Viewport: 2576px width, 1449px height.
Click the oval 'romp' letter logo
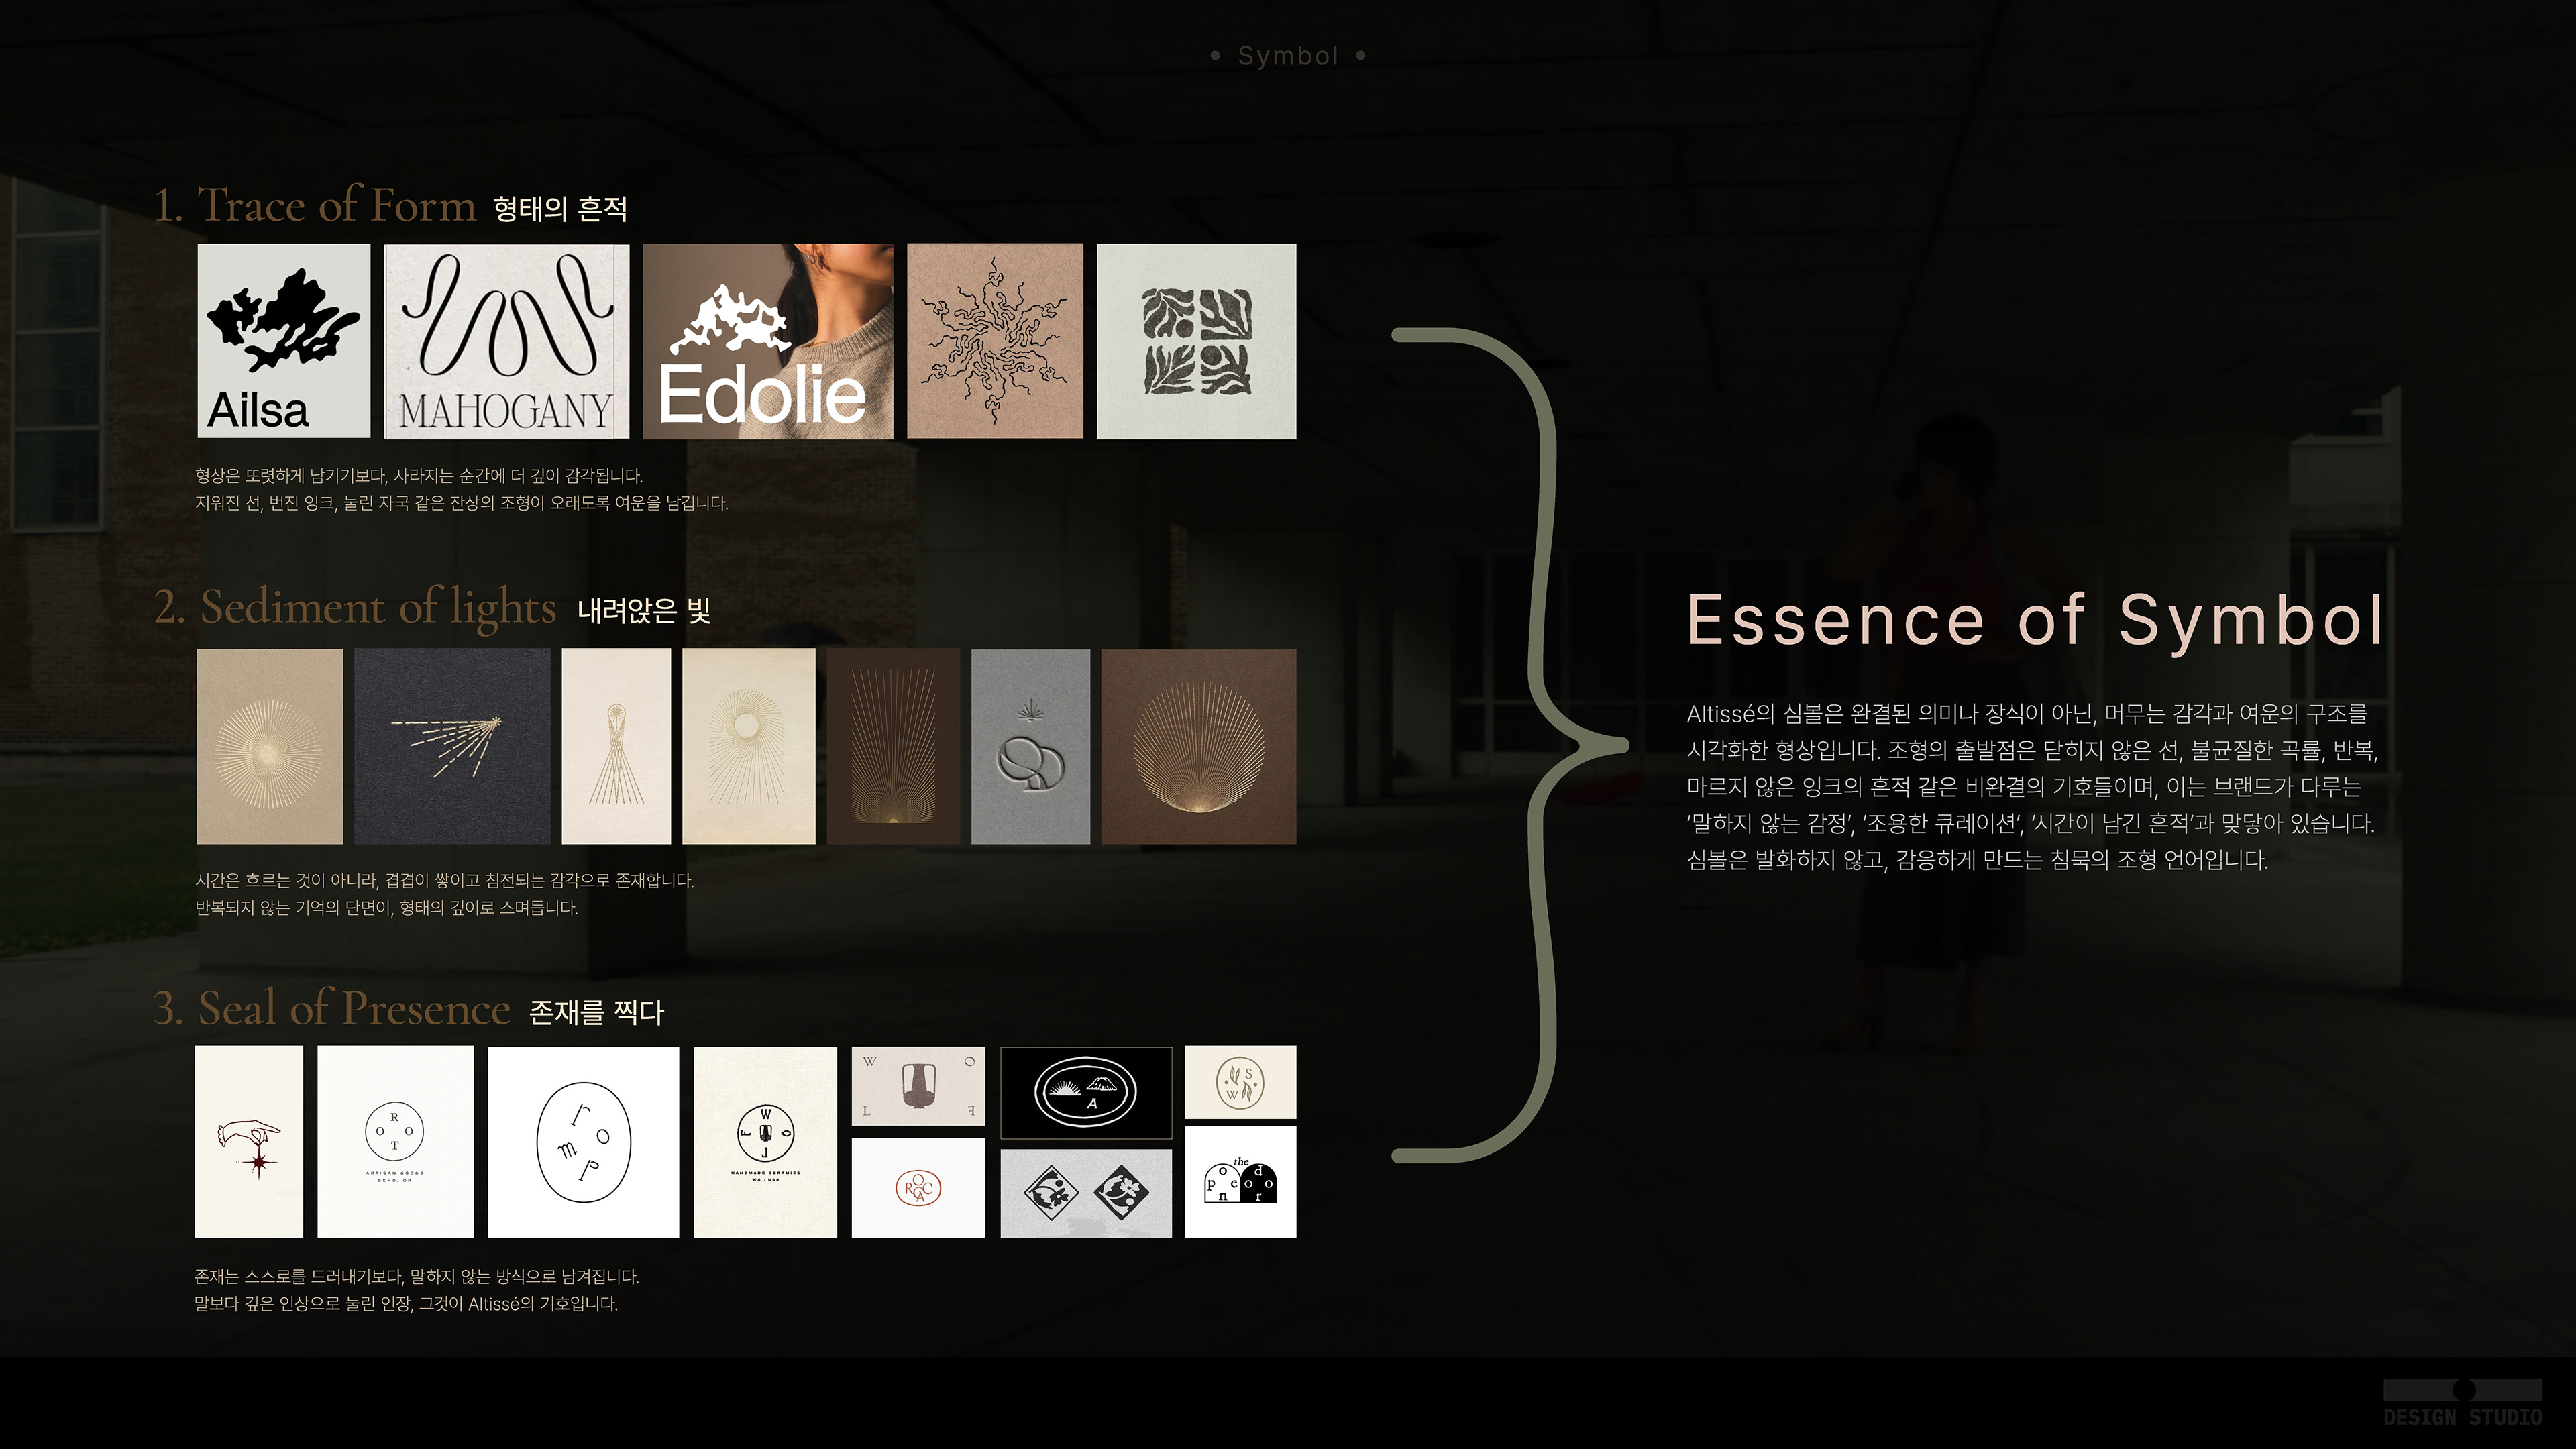click(583, 1141)
